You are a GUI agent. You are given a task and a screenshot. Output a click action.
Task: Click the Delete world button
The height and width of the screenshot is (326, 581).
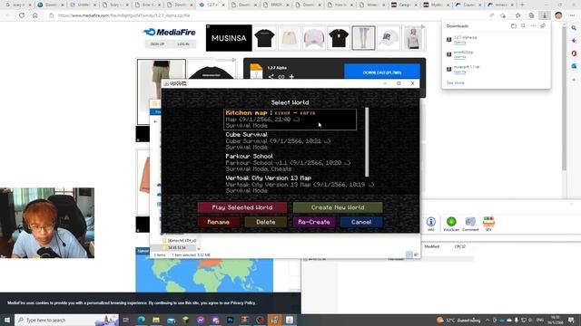[266, 222]
